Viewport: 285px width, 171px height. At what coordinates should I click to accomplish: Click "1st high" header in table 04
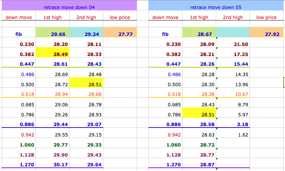tap(53, 17)
